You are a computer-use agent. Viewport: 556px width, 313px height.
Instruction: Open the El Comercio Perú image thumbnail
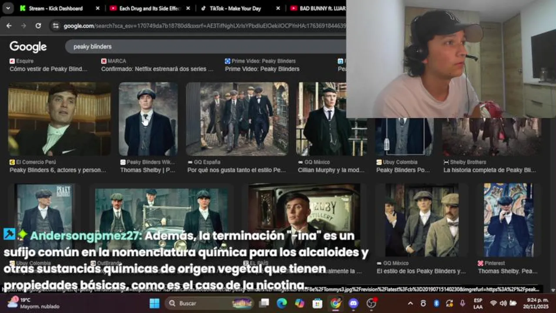pyautogui.click(x=60, y=119)
